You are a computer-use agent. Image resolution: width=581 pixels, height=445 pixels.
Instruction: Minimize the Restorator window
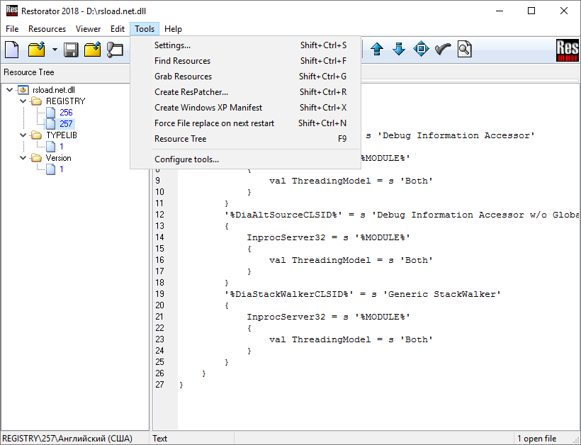click(x=500, y=11)
